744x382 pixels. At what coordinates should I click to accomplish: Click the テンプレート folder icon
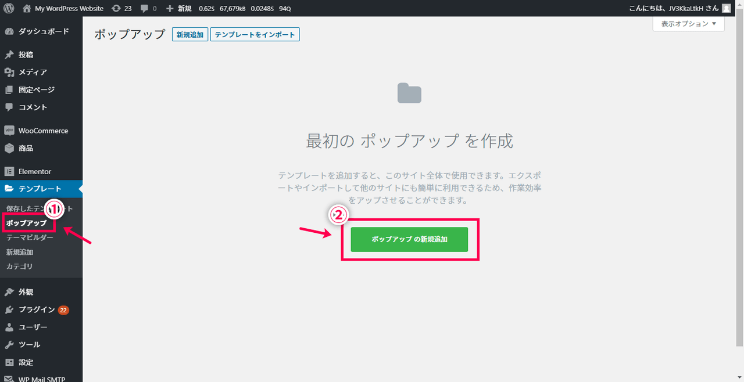point(9,189)
